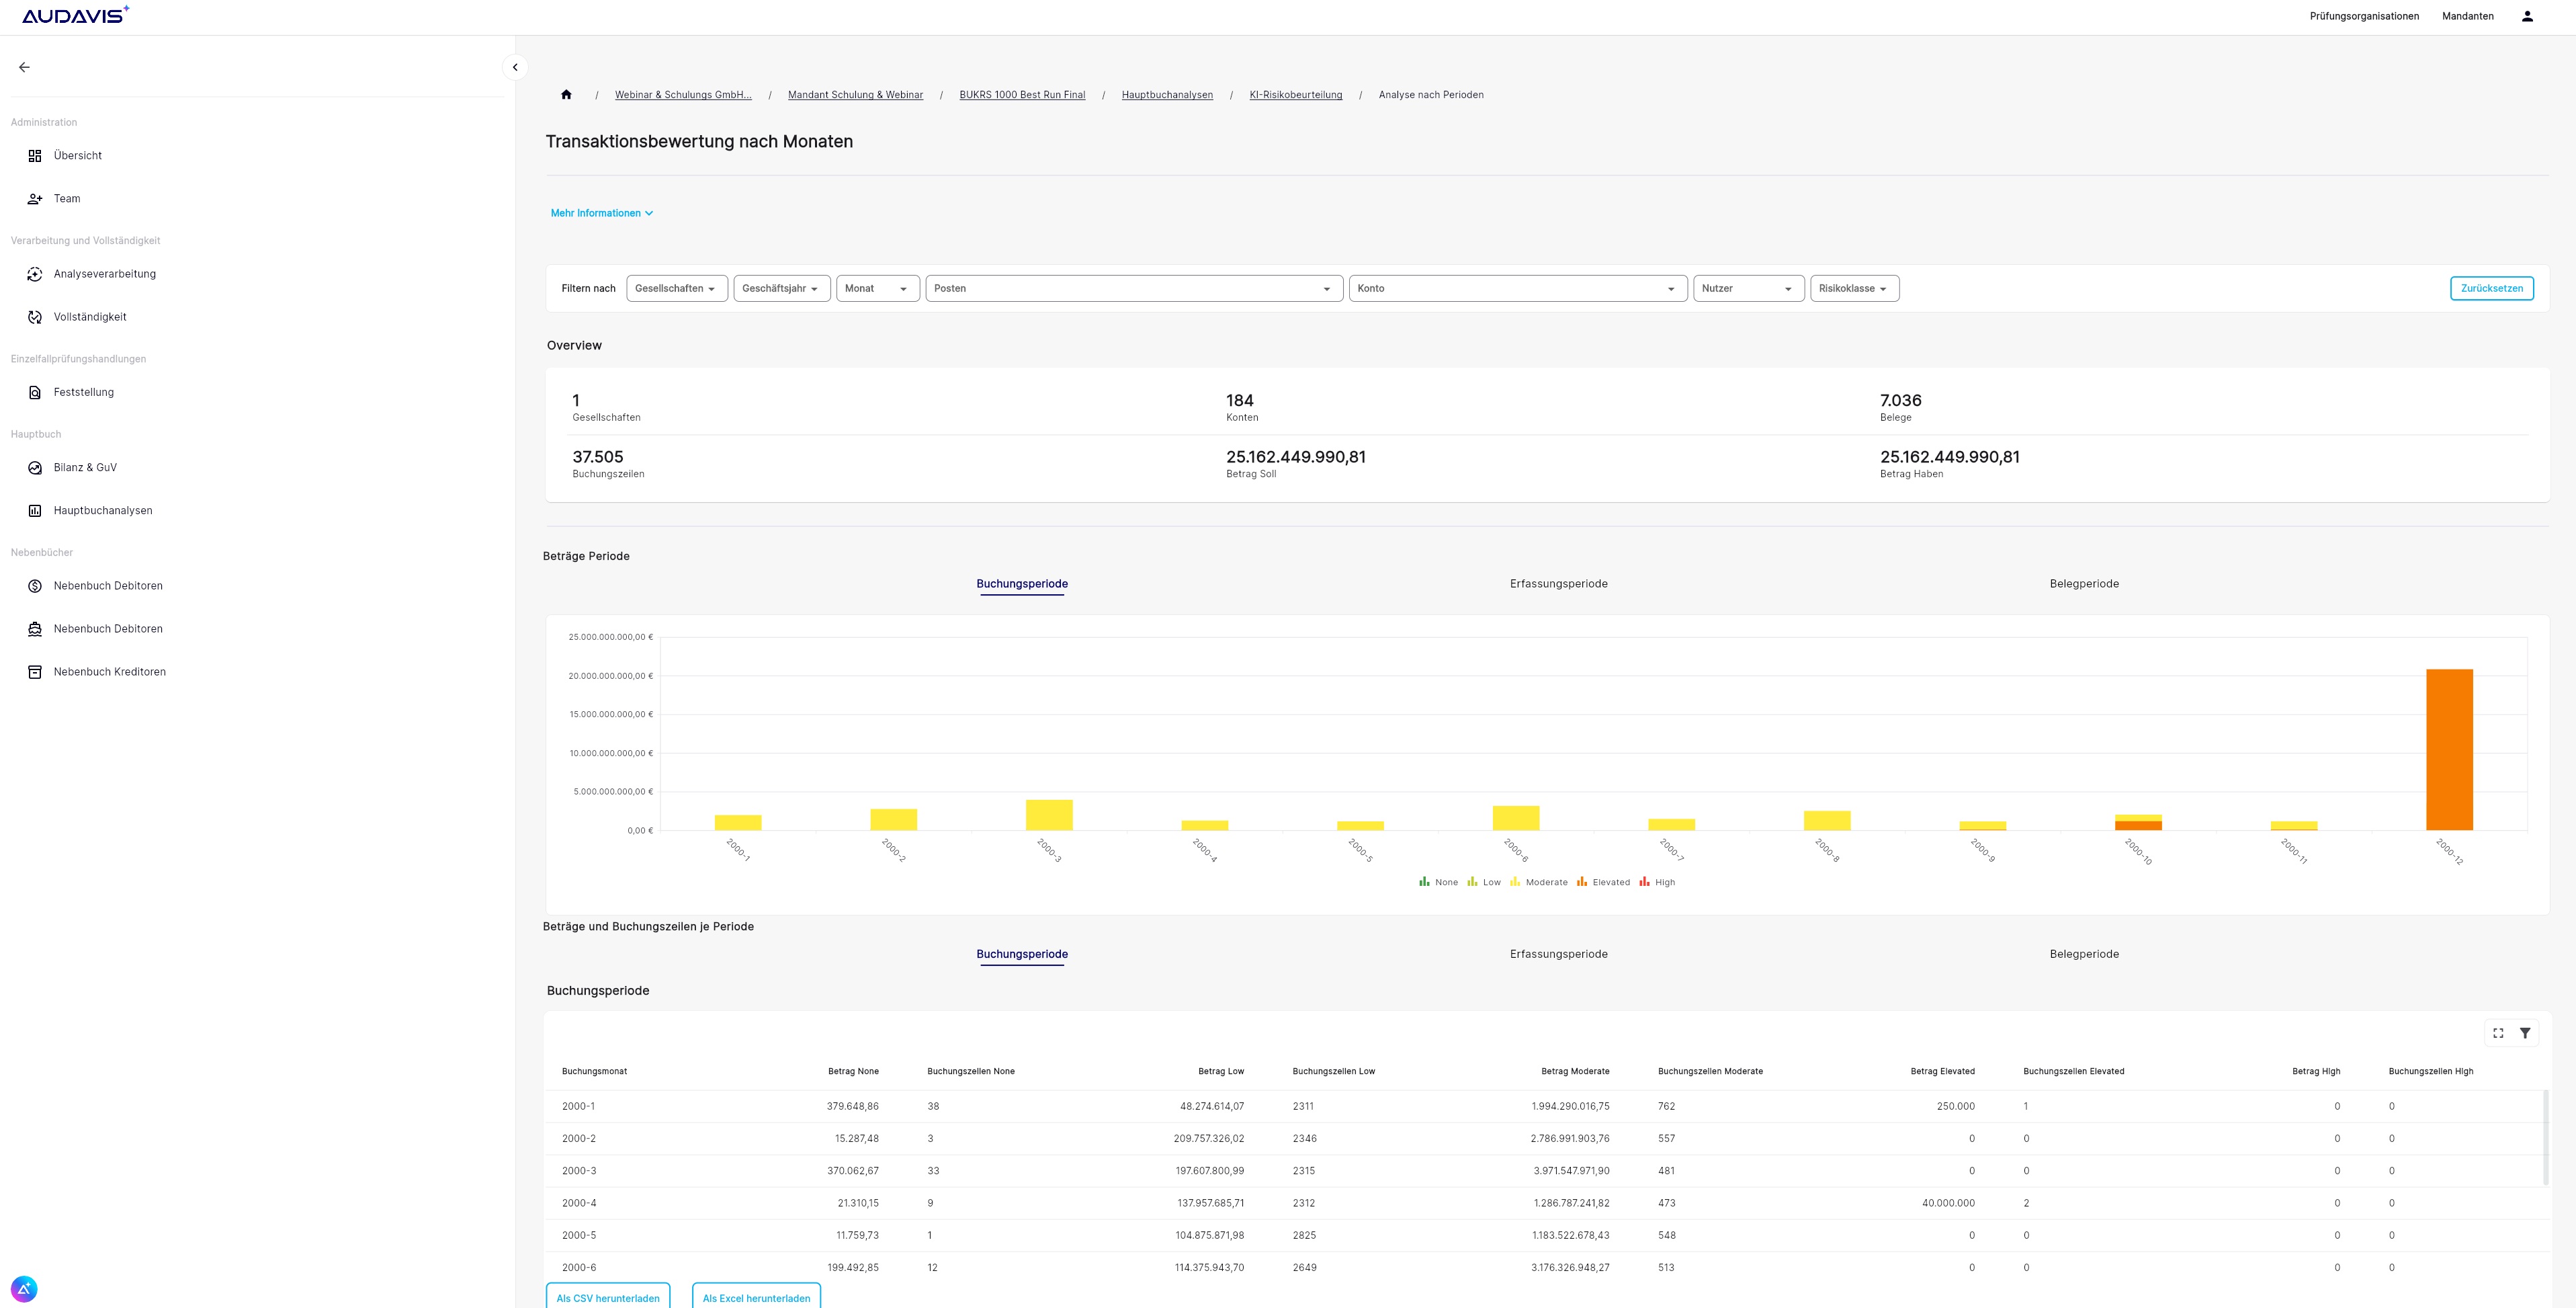This screenshot has width=2576, height=1308.
Task: Open Nebenbuch Kreditoren in sidebar
Action: 109,671
